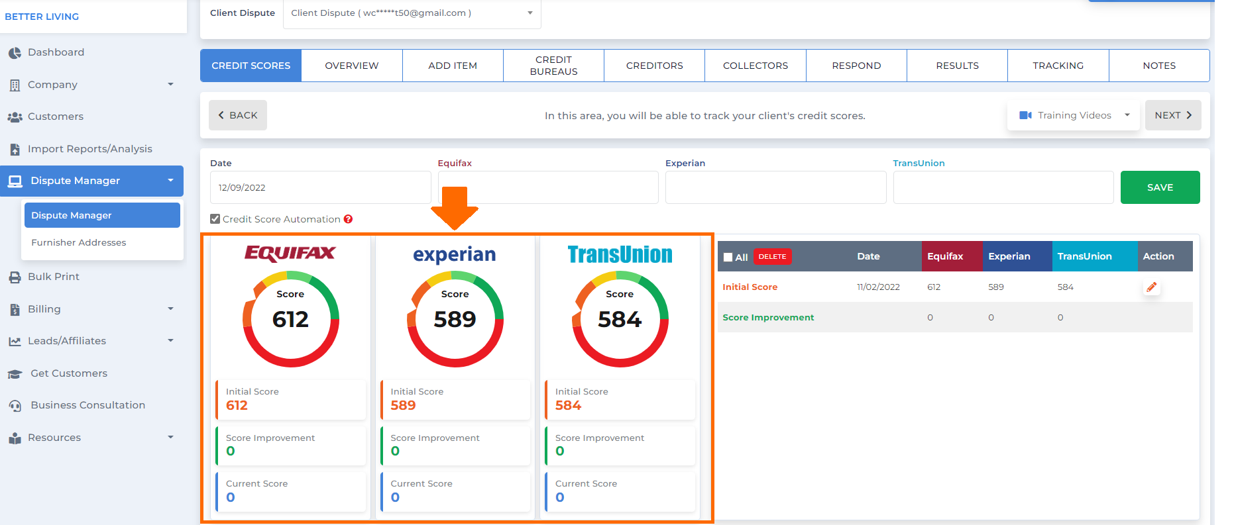Click the Equifax score input field
This screenshot has height=525, width=1234.
pos(548,187)
